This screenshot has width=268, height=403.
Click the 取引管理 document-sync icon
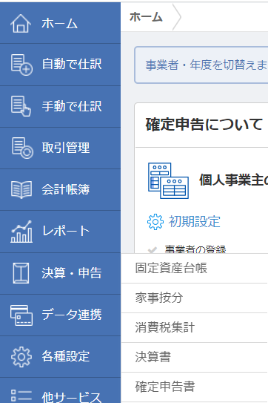click(22, 148)
